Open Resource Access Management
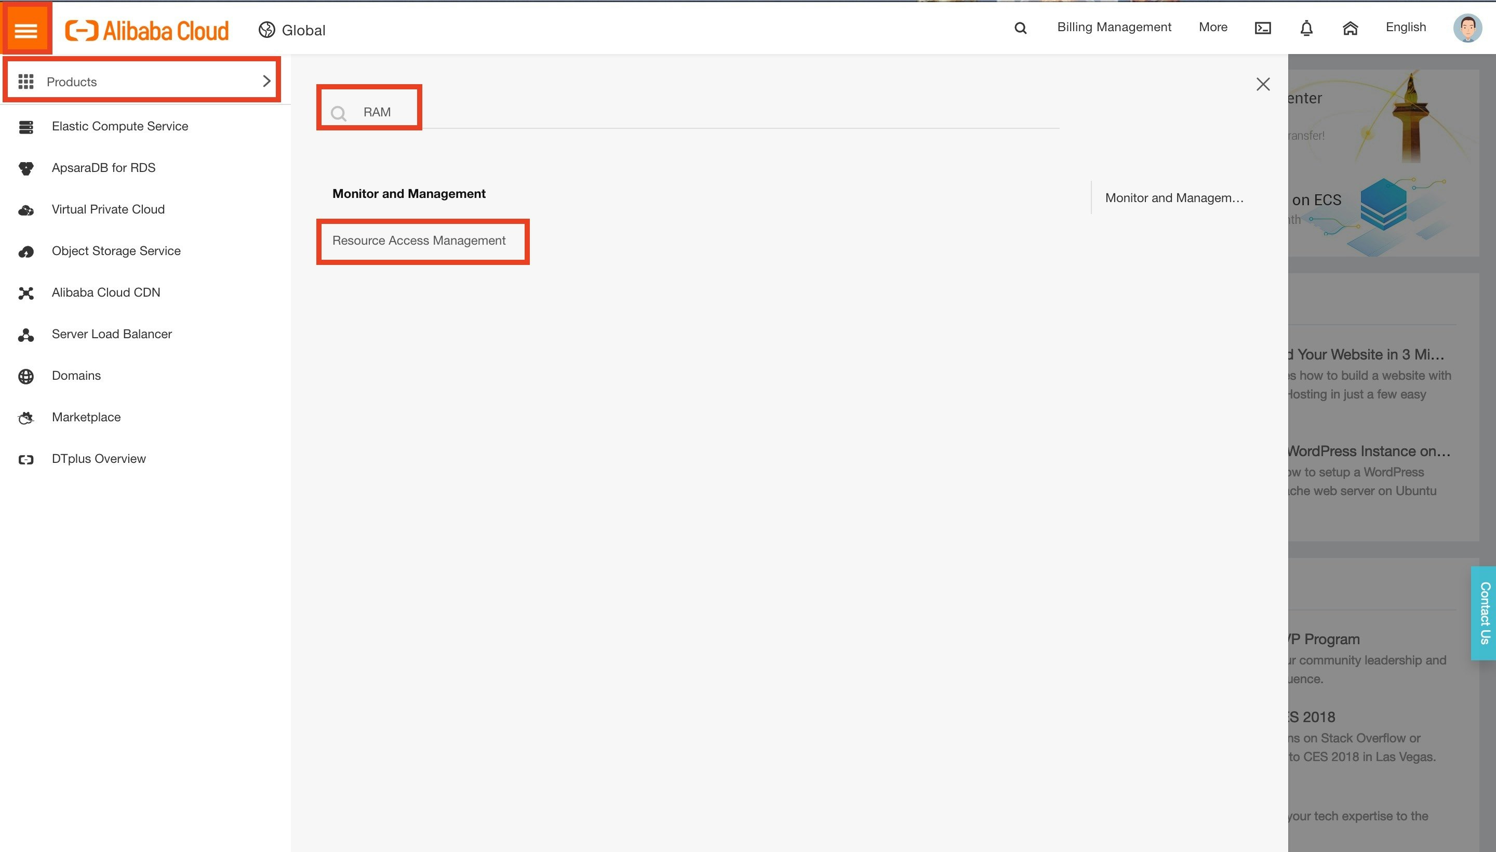The image size is (1496, 852). [419, 240]
